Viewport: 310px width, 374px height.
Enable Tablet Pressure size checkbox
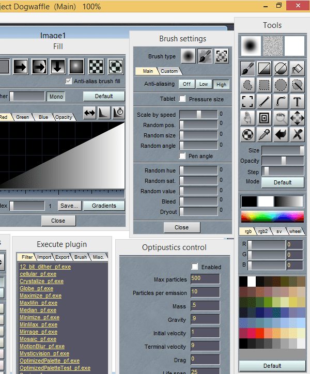pyautogui.click(x=182, y=99)
